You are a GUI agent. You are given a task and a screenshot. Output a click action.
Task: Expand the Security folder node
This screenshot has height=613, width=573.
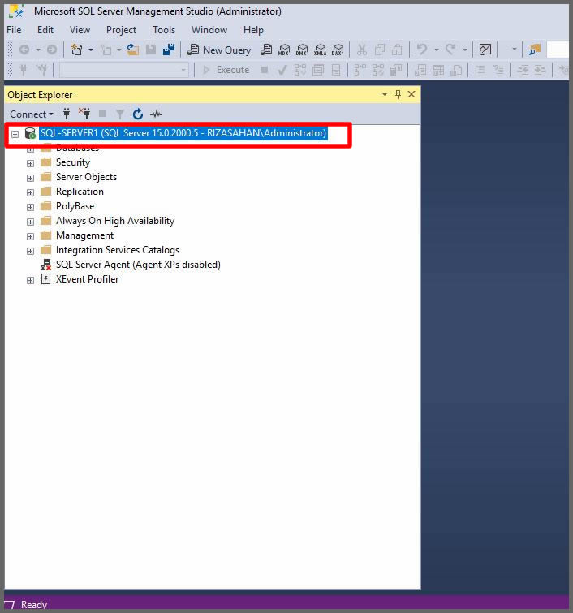coord(30,163)
